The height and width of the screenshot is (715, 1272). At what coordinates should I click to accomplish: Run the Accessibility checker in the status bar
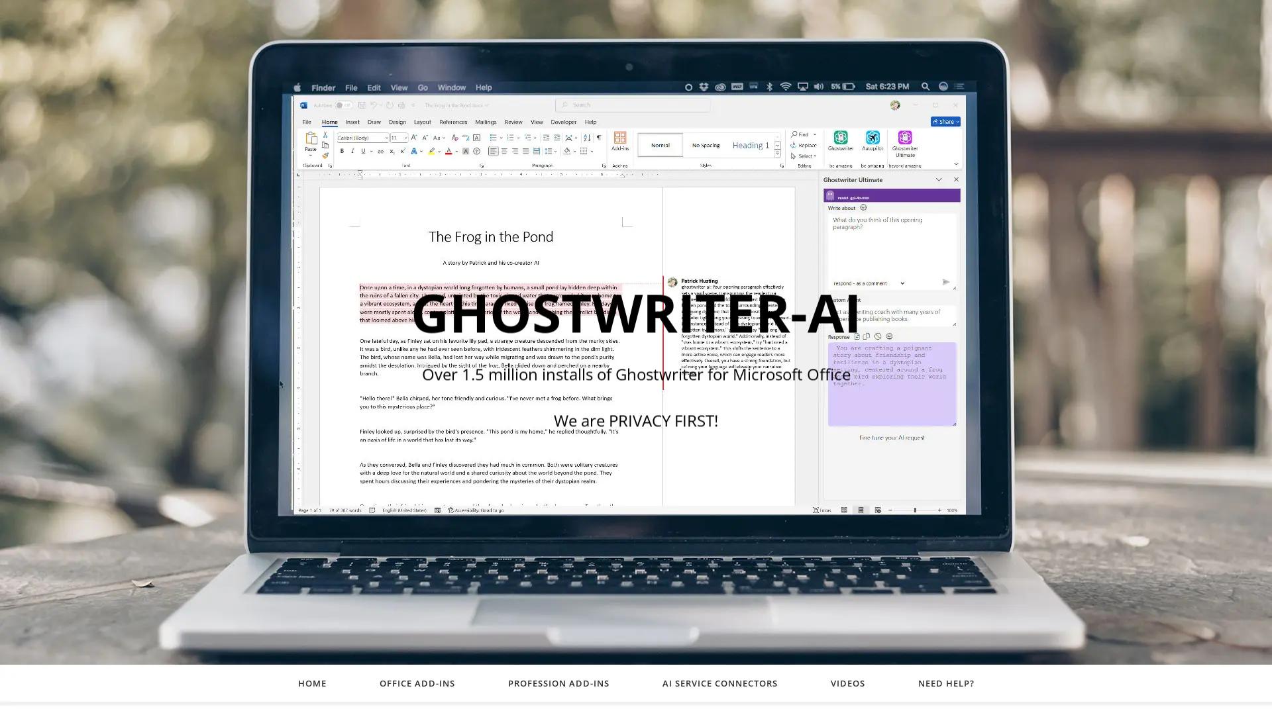tap(478, 510)
